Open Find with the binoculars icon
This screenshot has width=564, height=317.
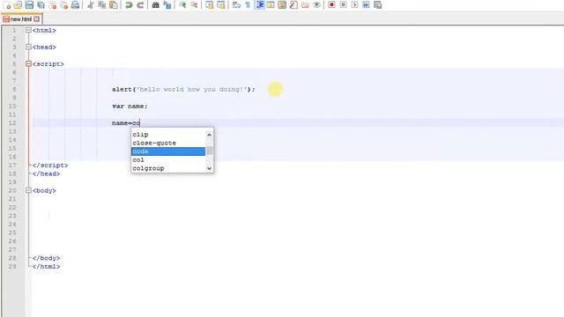(156, 4)
